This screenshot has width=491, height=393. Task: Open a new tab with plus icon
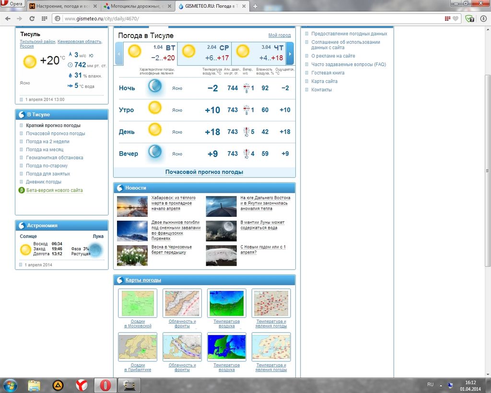255,7
